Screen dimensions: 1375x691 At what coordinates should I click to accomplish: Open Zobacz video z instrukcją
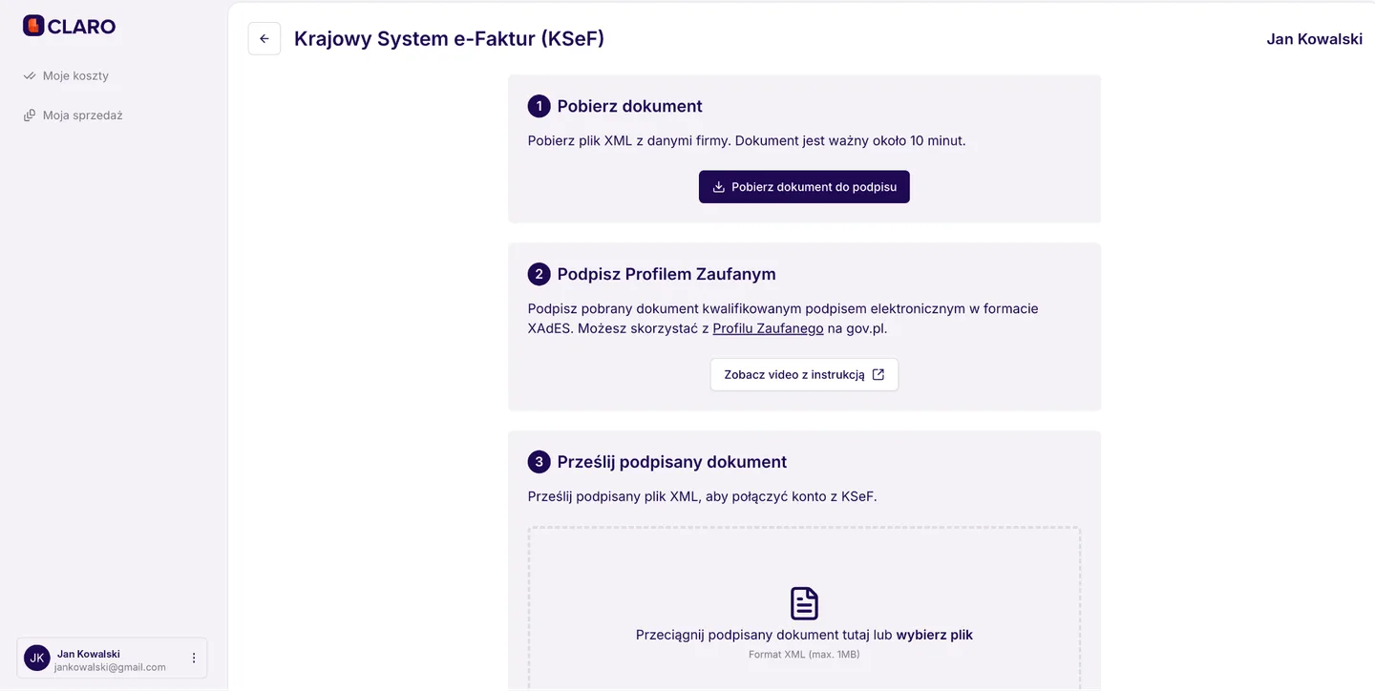point(804,375)
